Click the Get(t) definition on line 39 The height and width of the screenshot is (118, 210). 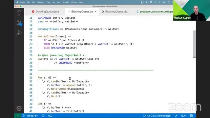[x=42, y=104]
